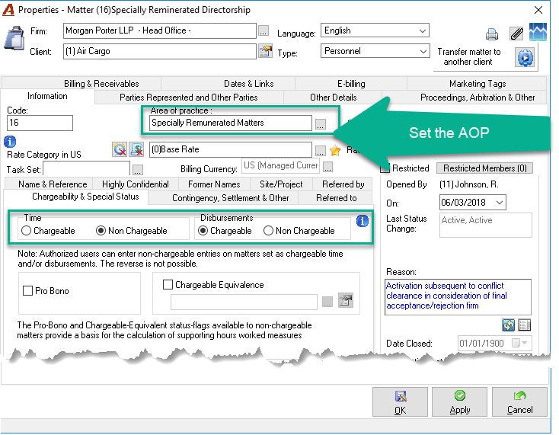This screenshot has height=435, width=559.
Task: Click the blue info icon under Code
Action: point(10,142)
